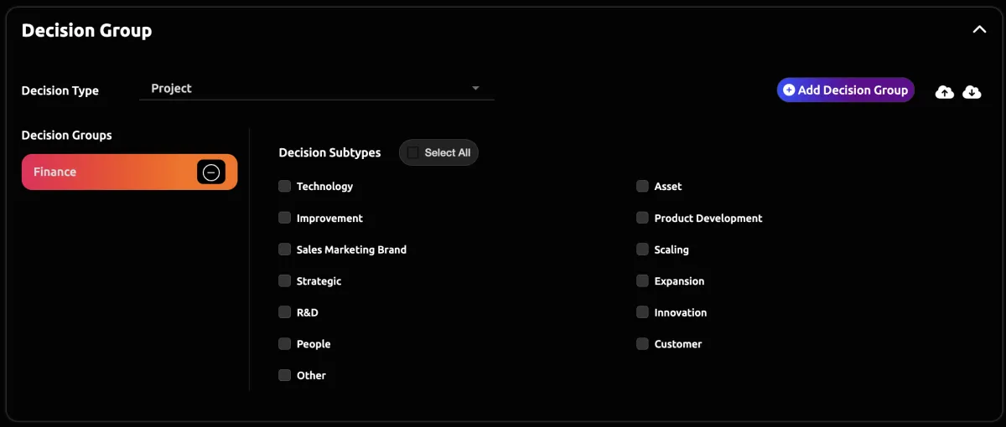Click the cloud upload icon
Viewport: 1006px width, 427px height.
click(944, 92)
